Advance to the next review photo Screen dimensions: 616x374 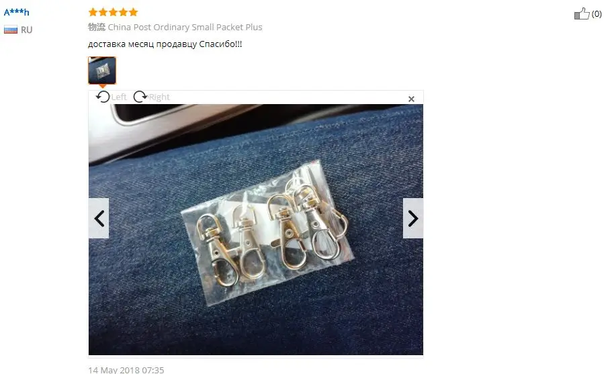pyautogui.click(x=413, y=218)
